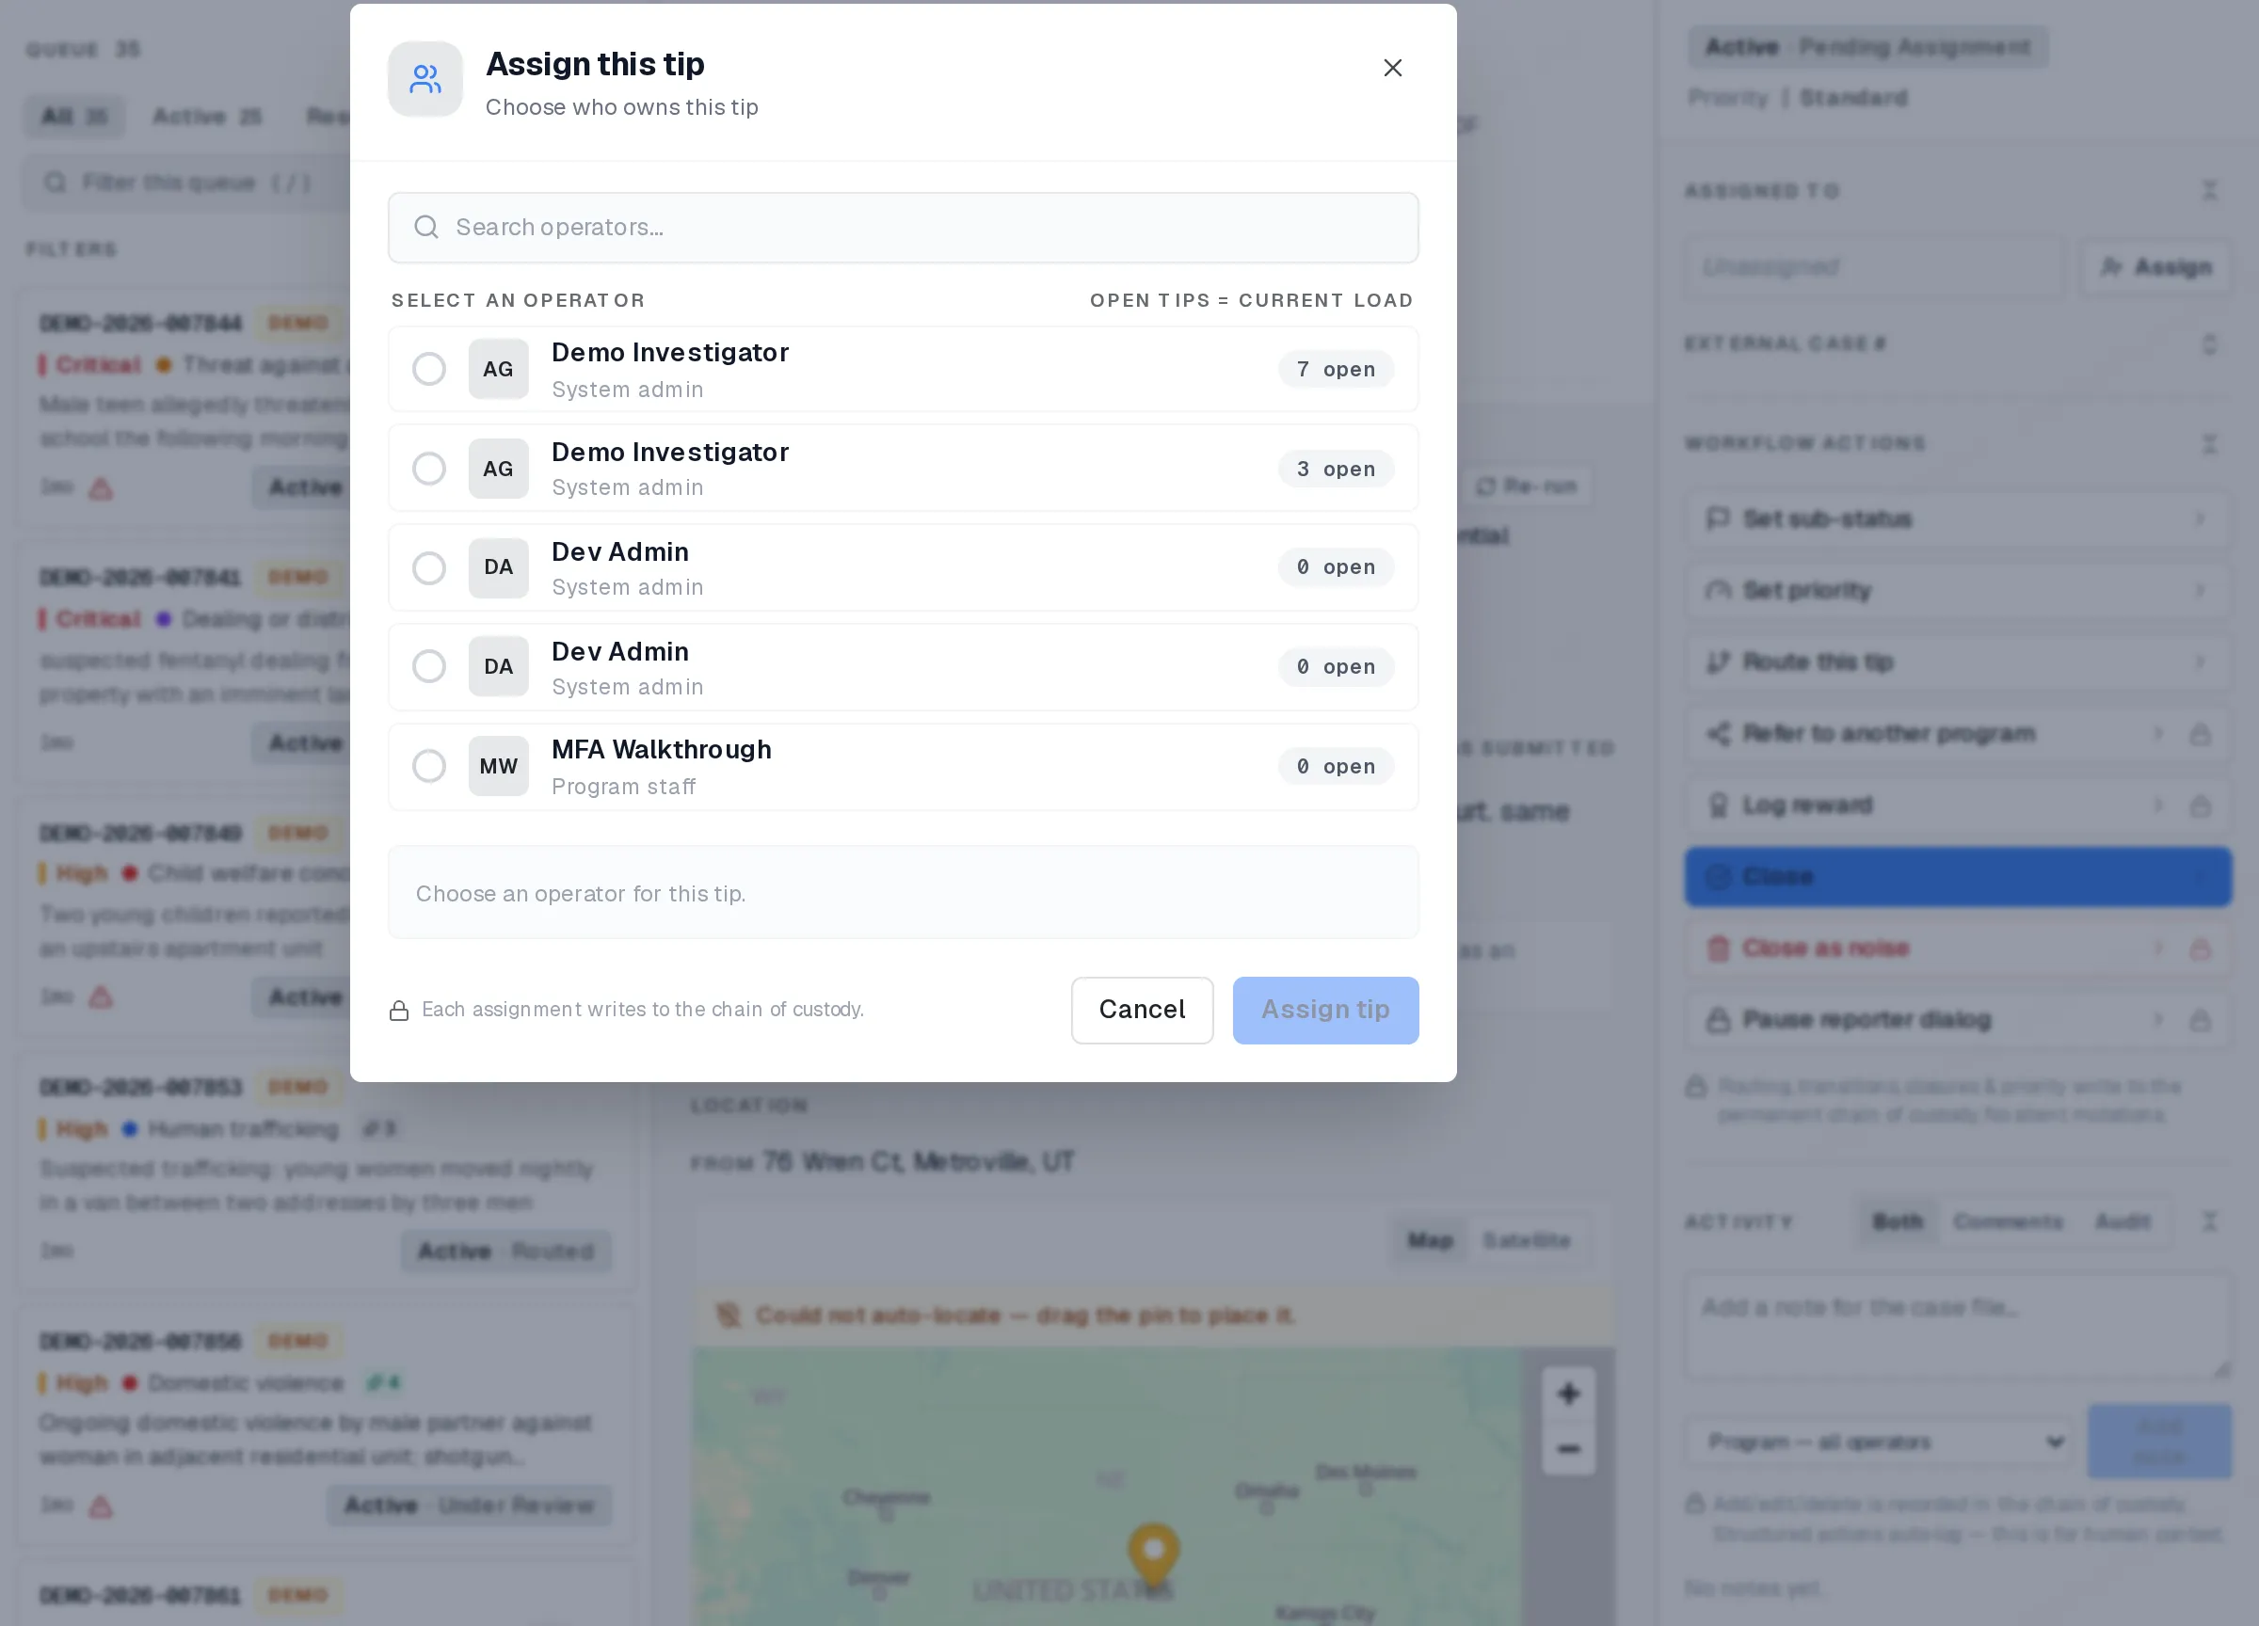Click the warning triangle on the Child welfare tip
The height and width of the screenshot is (1626, 2259).
point(101,996)
